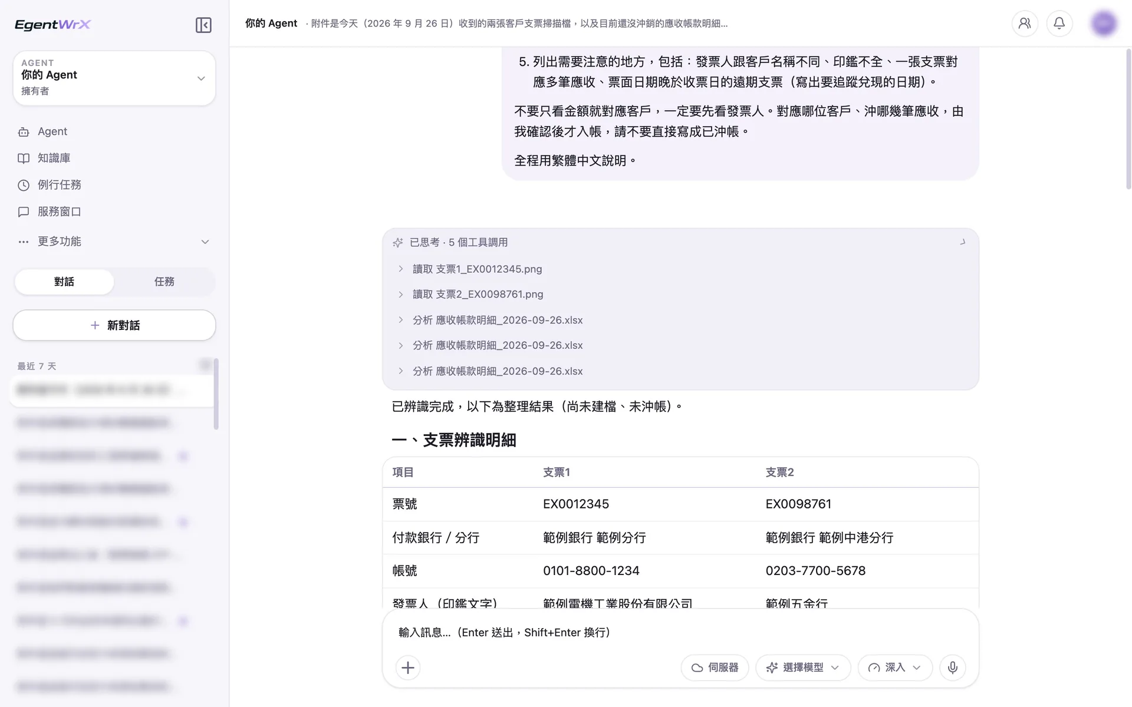
Task: Click the EgentWrX logo
Action: coord(52,24)
